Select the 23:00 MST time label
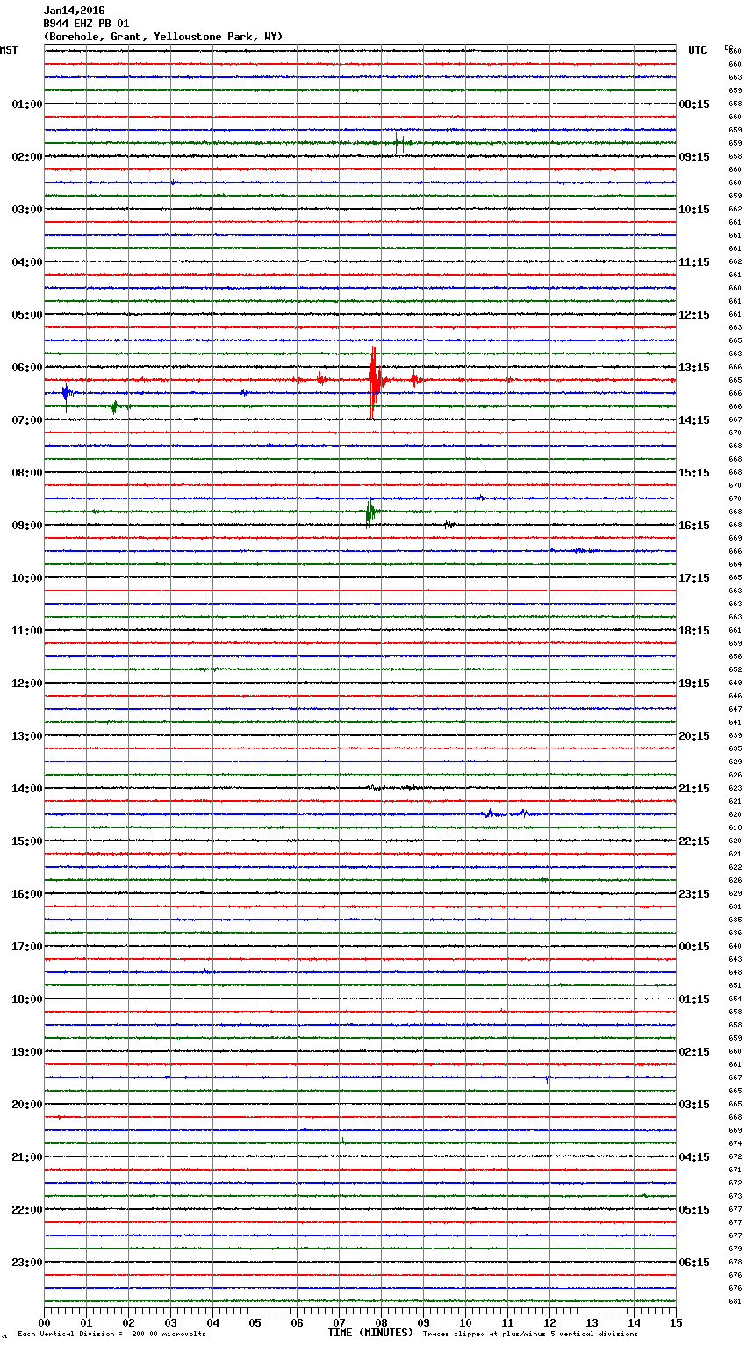The height and width of the screenshot is (1346, 746). click(x=27, y=1263)
